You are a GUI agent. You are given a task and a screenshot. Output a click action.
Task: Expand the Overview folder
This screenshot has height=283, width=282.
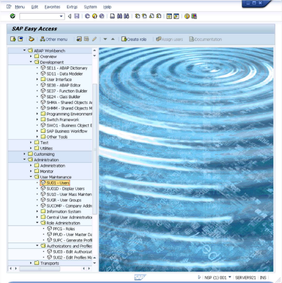[x=31, y=56]
